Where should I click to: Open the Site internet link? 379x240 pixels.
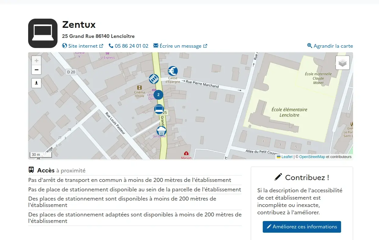(83, 46)
